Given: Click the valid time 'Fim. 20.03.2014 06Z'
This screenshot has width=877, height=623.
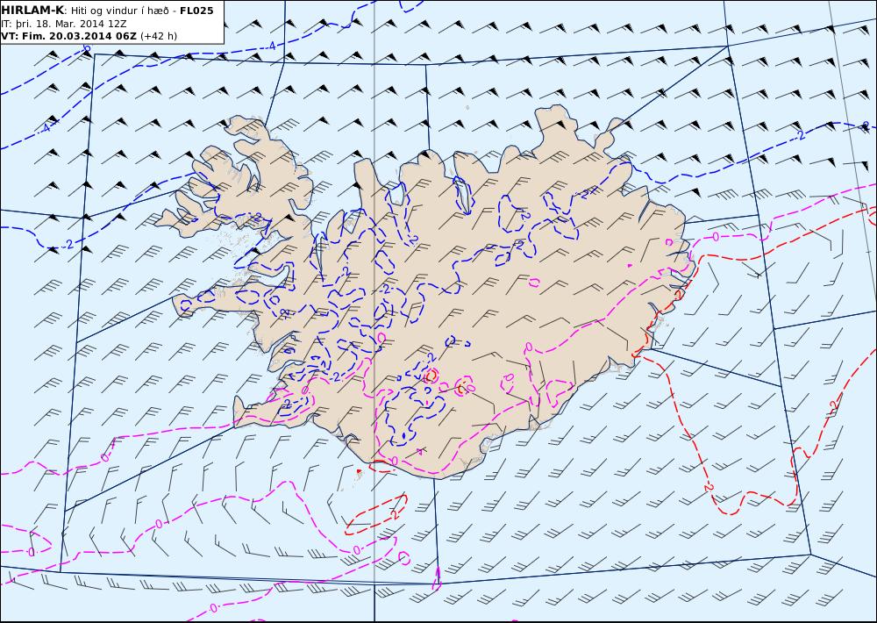Looking at the screenshot, I should click(79, 36).
